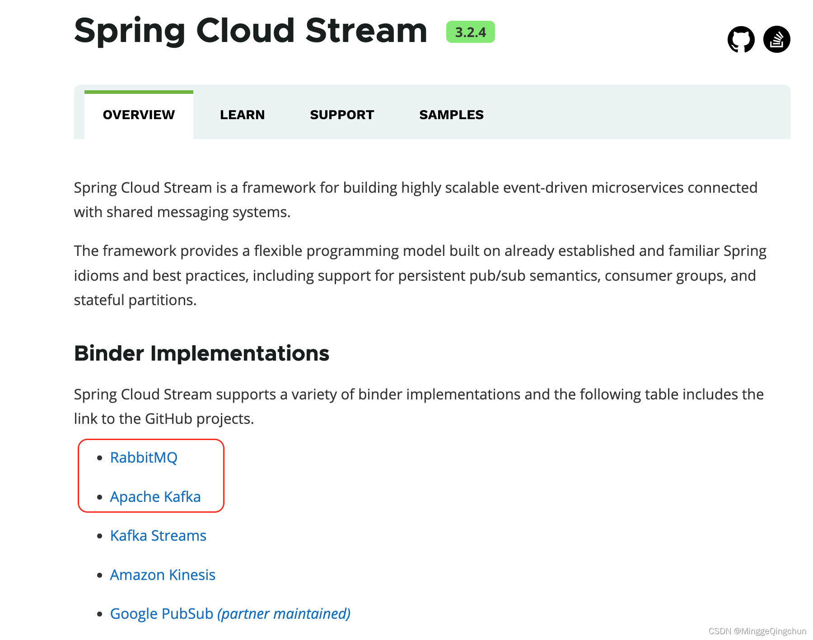This screenshot has height=640, width=813.
Task: Switch to the Support tab
Action: (x=342, y=115)
